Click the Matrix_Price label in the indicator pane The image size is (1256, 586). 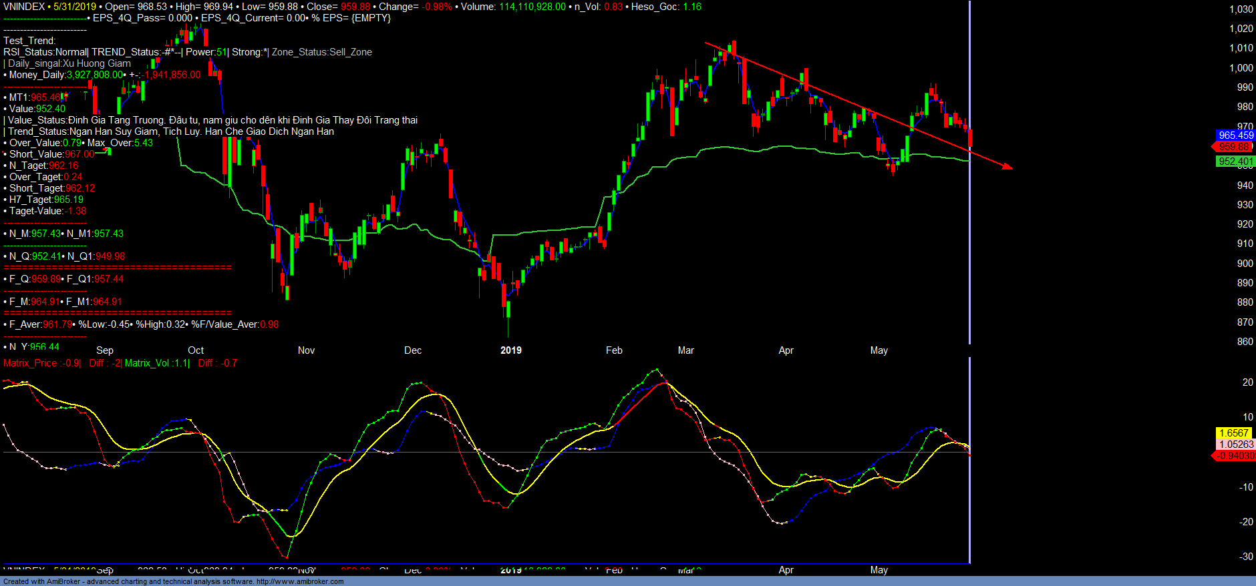[30, 363]
